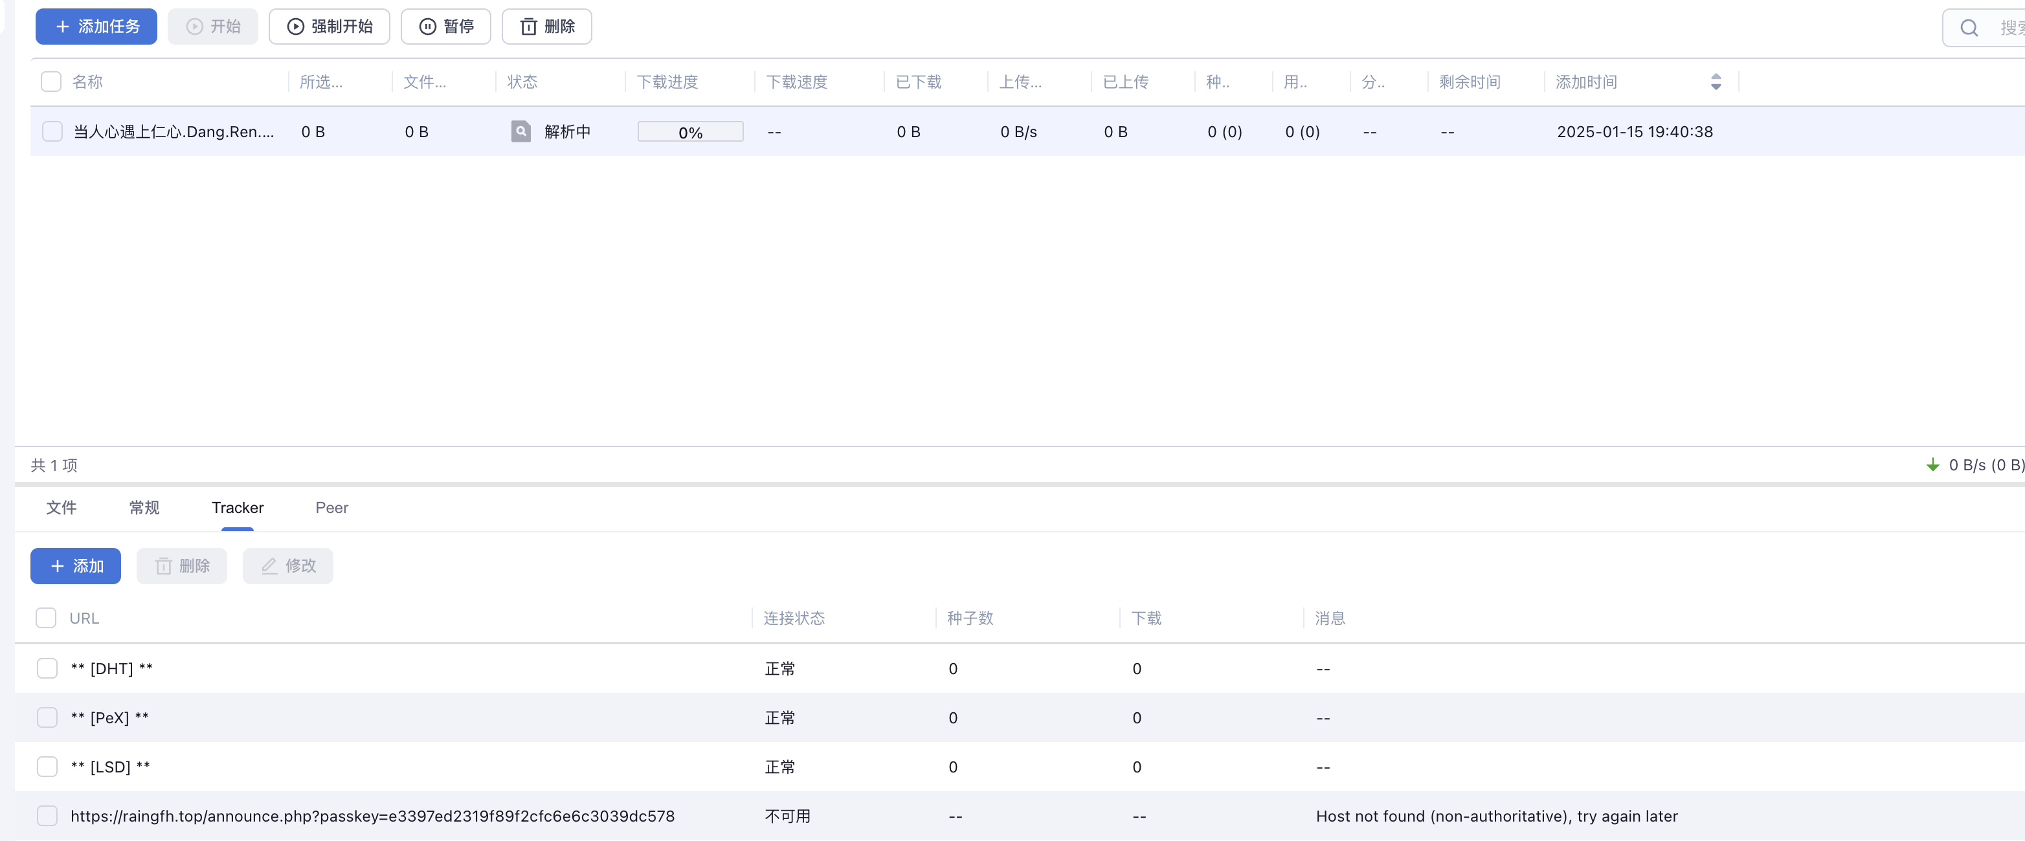Click the 不可用 connection status
This screenshot has width=2025, height=841.
[788, 816]
